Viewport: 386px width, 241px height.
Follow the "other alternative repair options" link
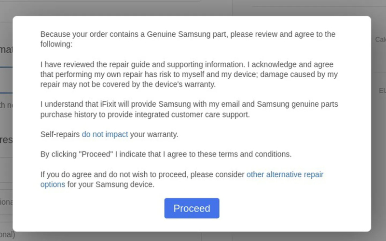[x=285, y=175]
